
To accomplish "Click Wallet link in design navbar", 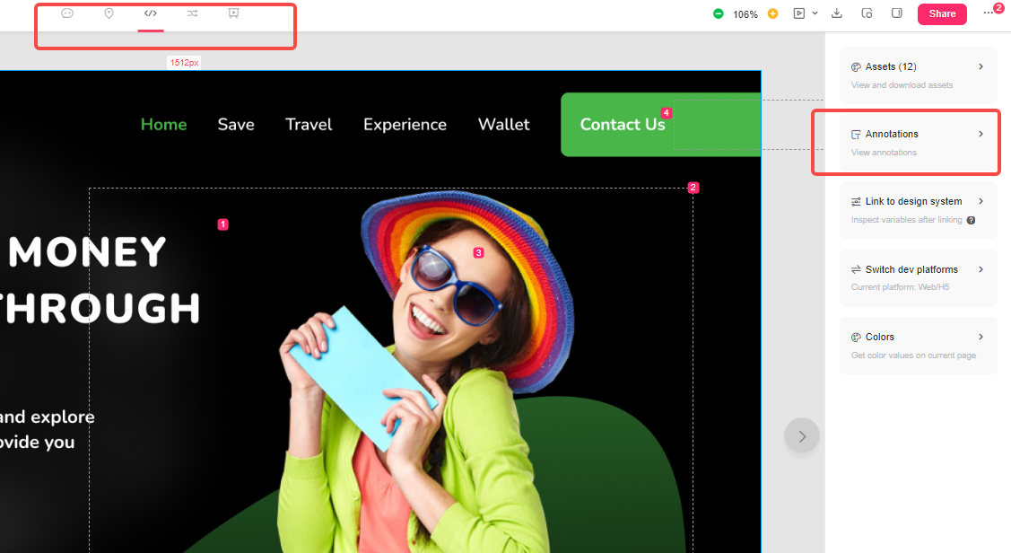I will pyautogui.click(x=503, y=125).
